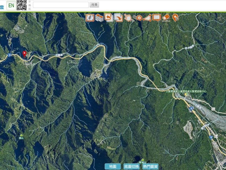
Task: Switch language with the EN button
Action: pyautogui.click(x=11, y=5)
